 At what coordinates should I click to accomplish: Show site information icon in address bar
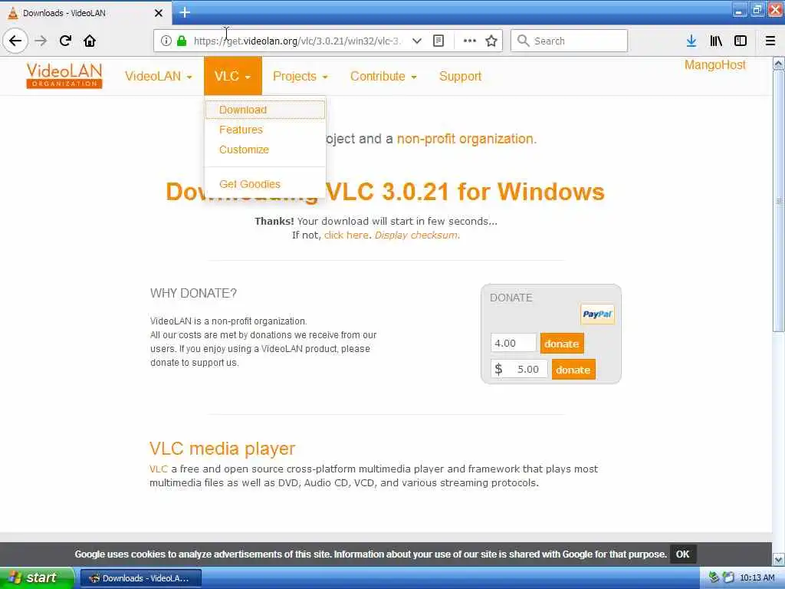click(x=166, y=41)
